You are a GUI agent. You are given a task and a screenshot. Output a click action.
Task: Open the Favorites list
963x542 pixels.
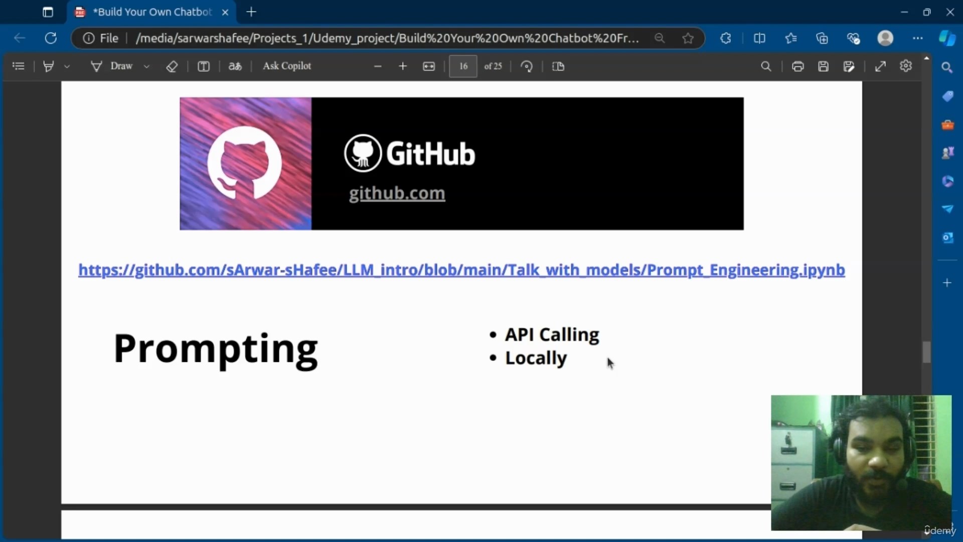pos(791,38)
